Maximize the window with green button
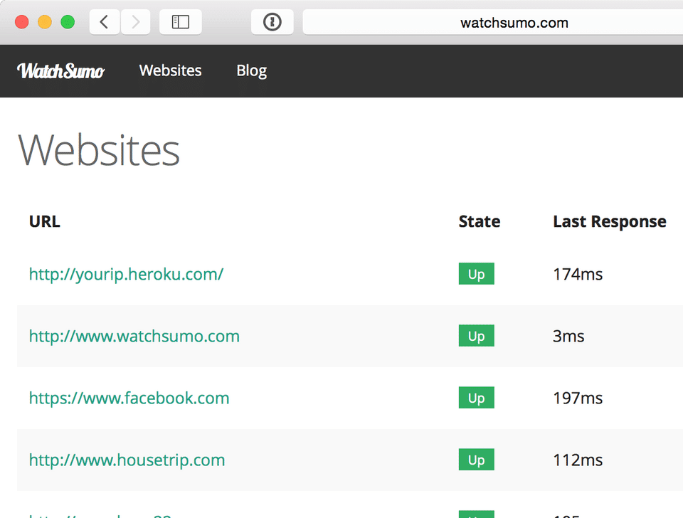Image resolution: width=683 pixels, height=518 pixels. [68, 22]
